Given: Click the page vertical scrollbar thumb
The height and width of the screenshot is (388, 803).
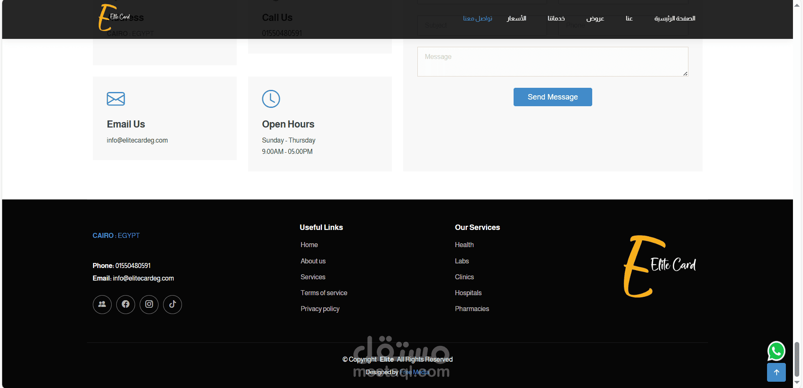Looking at the screenshot, I should pyautogui.click(x=797, y=359).
